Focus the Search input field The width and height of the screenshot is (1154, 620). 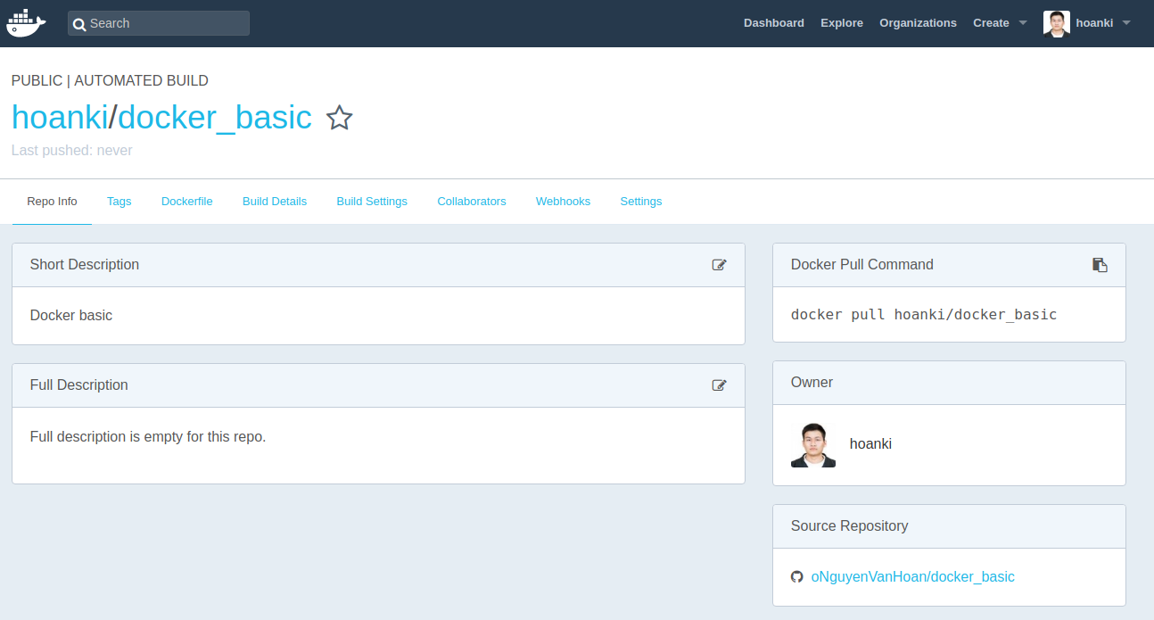(159, 23)
